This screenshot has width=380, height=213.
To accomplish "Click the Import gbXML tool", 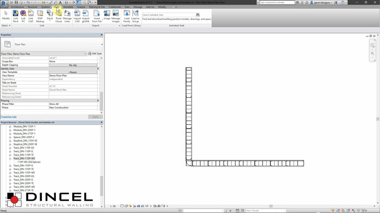I will coord(86,16).
